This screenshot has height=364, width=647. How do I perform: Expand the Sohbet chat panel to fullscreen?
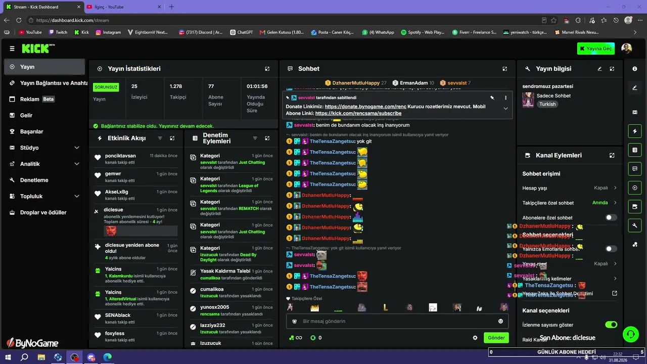(504, 69)
